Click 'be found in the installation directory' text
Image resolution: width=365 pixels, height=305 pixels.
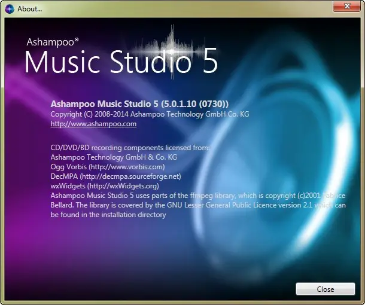point(108,215)
